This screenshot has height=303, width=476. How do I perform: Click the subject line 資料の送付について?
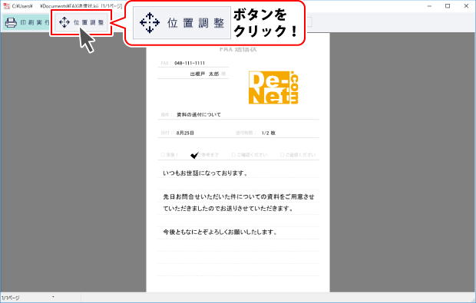point(199,114)
